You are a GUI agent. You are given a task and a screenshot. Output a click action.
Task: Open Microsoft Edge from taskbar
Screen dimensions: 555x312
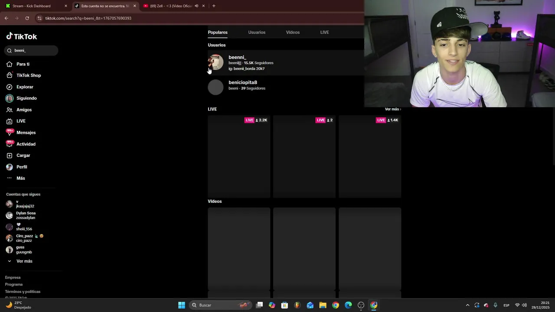(348, 305)
